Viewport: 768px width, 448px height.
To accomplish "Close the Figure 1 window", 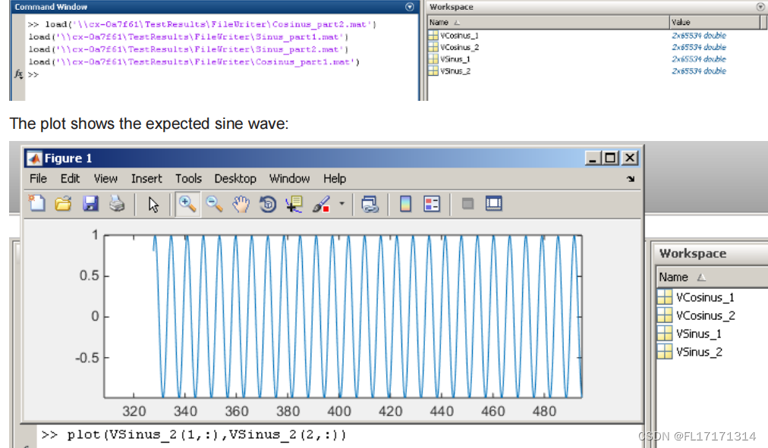I will pyautogui.click(x=630, y=158).
